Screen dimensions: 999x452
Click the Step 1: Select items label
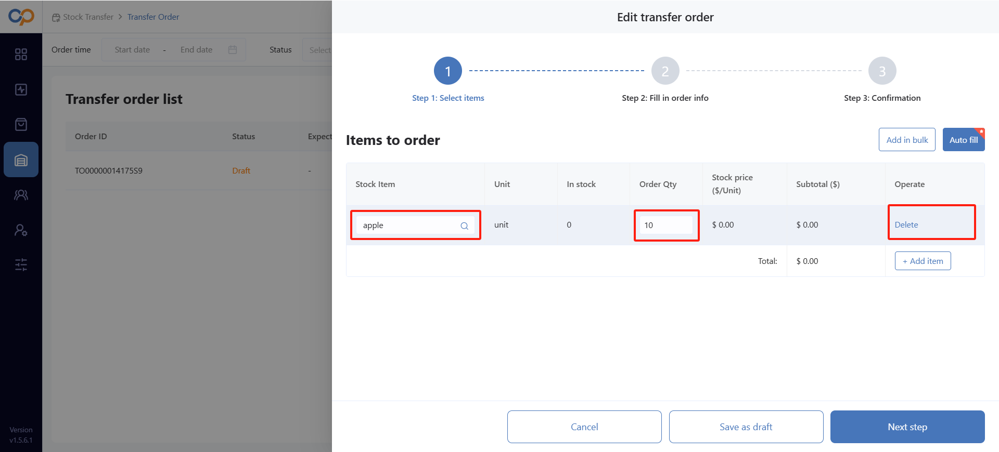[448, 98]
